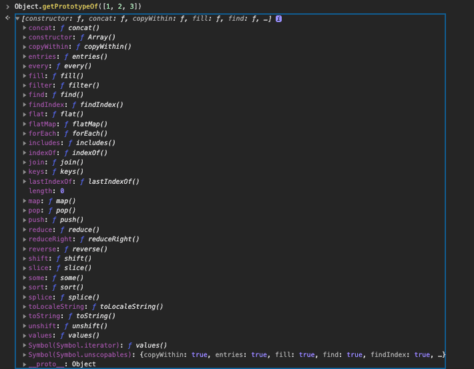Click the 'f reverse()' function value

86,249
